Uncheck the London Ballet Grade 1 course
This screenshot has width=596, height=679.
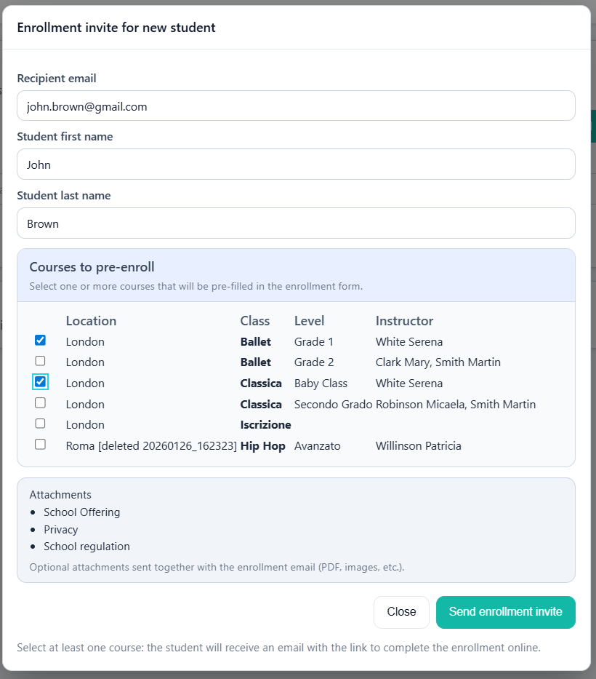tap(40, 340)
